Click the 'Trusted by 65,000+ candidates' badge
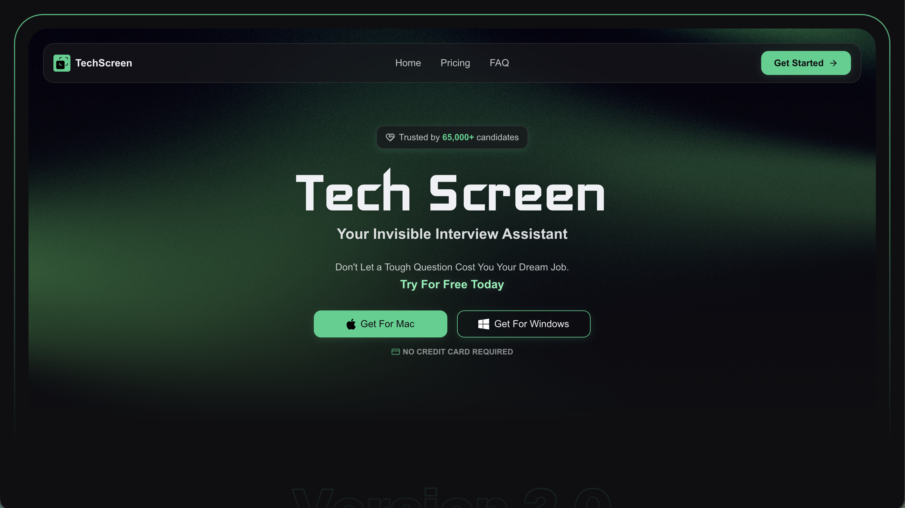This screenshot has width=905, height=508. pos(452,137)
